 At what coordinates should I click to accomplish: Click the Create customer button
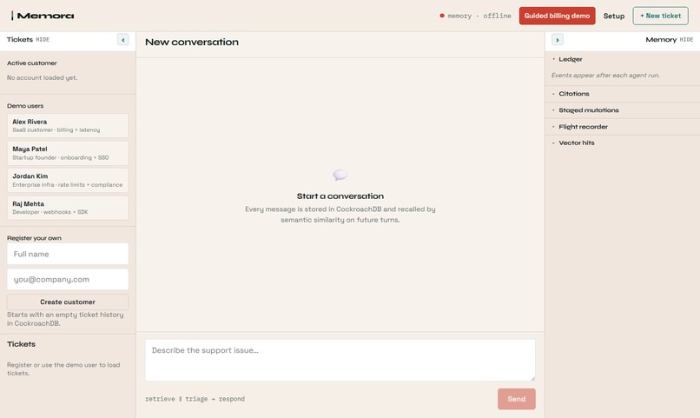(68, 302)
